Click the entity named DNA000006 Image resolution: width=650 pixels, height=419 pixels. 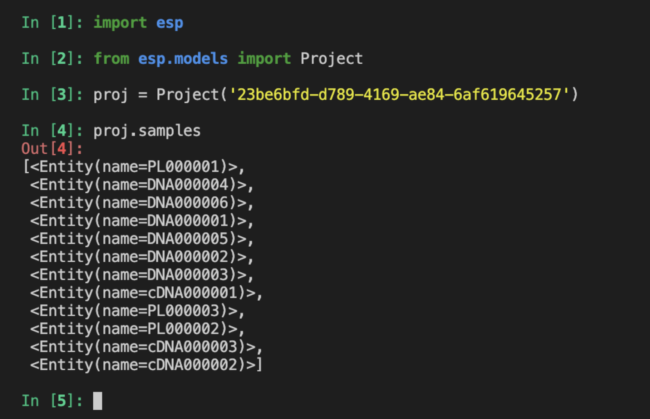pos(142,203)
